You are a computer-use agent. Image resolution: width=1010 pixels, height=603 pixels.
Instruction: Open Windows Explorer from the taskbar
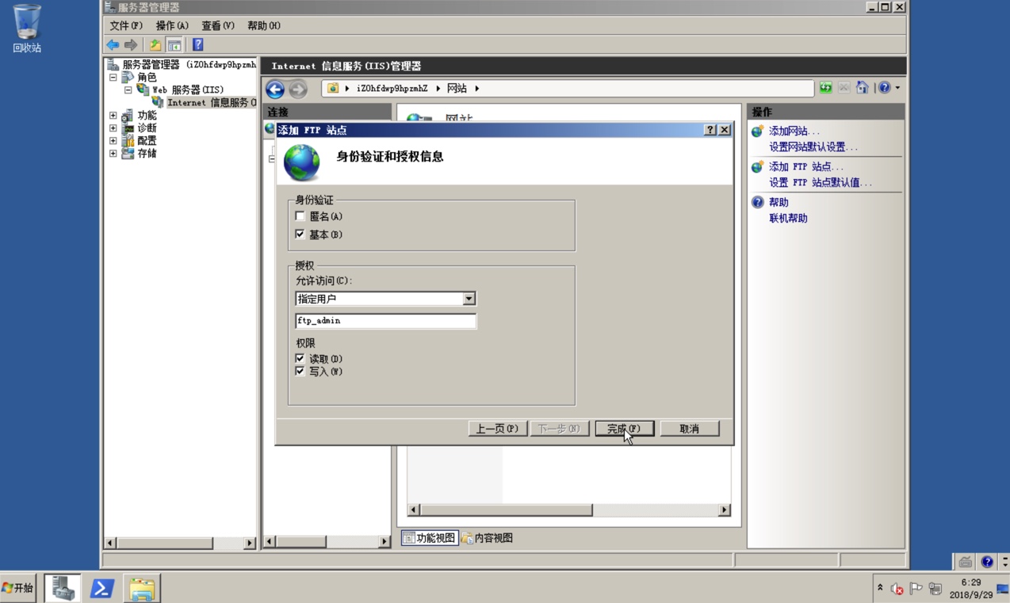click(x=142, y=588)
